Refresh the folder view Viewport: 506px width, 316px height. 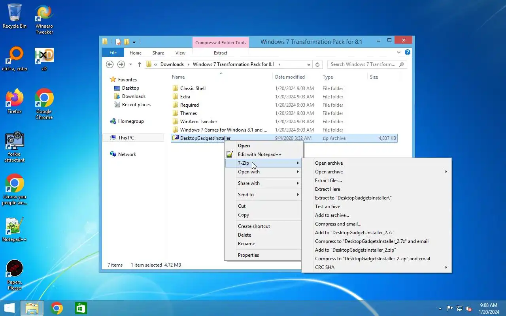click(x=317, y=64)
